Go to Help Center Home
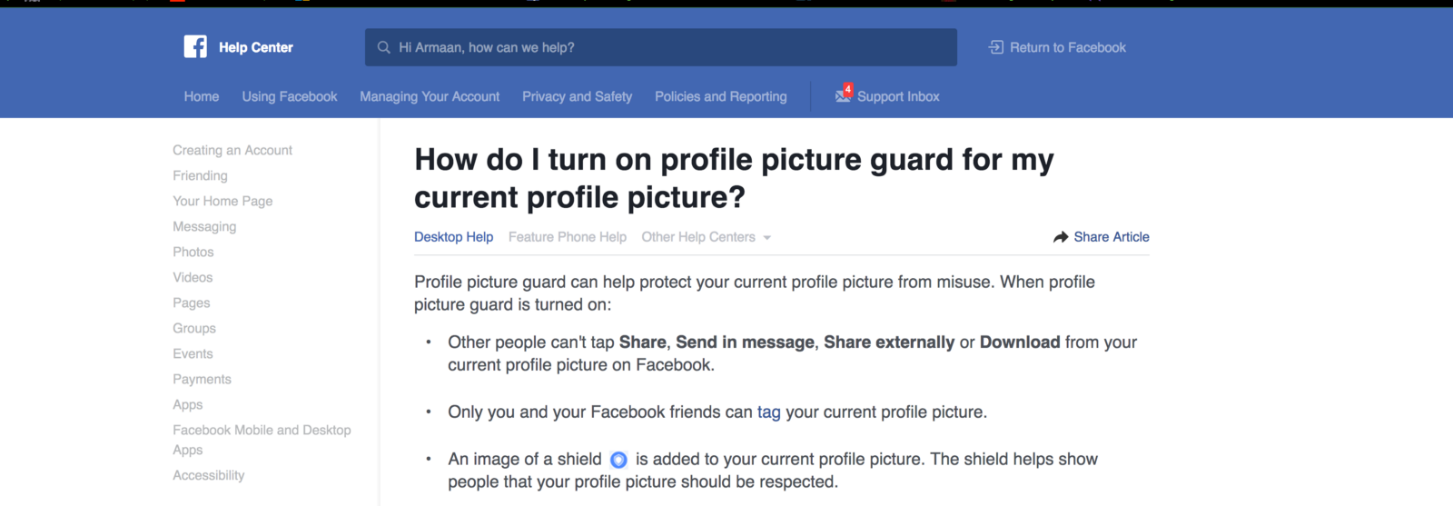The height and width of the screenshot is (506, 1453). click(202, 96)
